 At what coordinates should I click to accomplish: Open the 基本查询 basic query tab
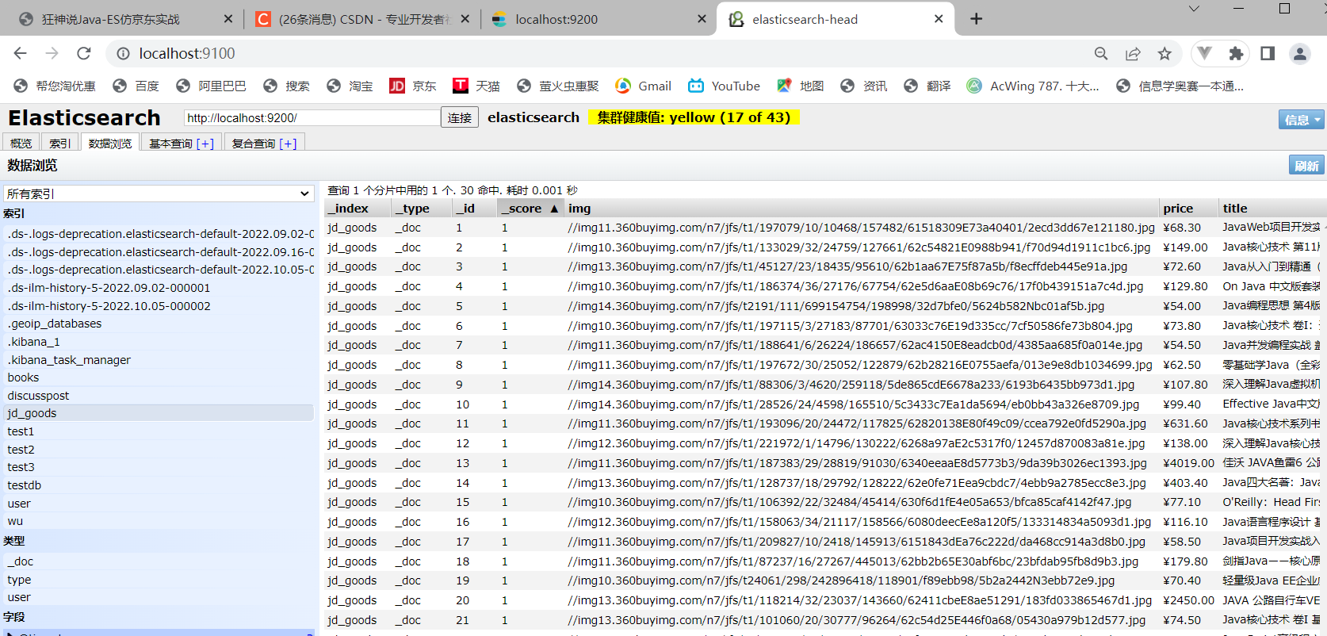point(182,143)
